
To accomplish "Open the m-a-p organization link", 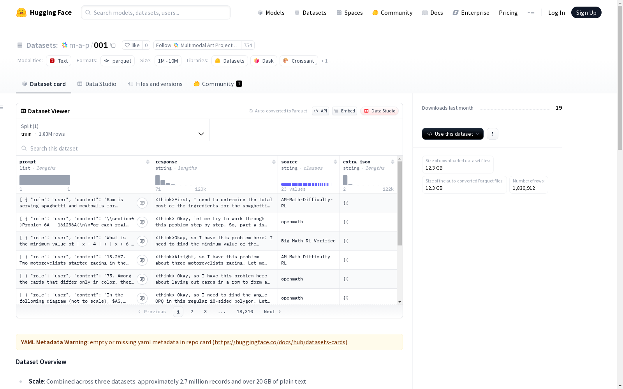I will point(79,45).
